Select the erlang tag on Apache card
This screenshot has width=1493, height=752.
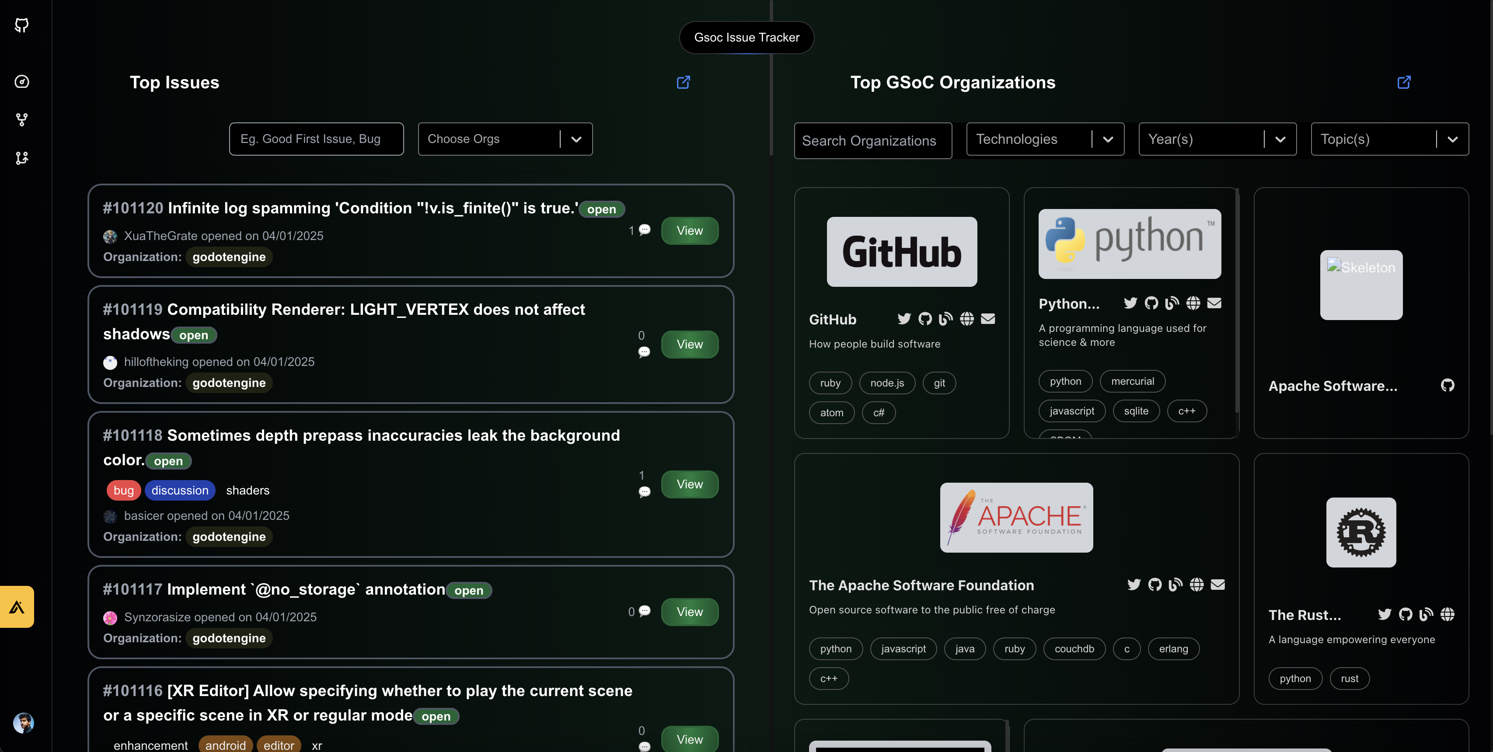pos(1173,649)
